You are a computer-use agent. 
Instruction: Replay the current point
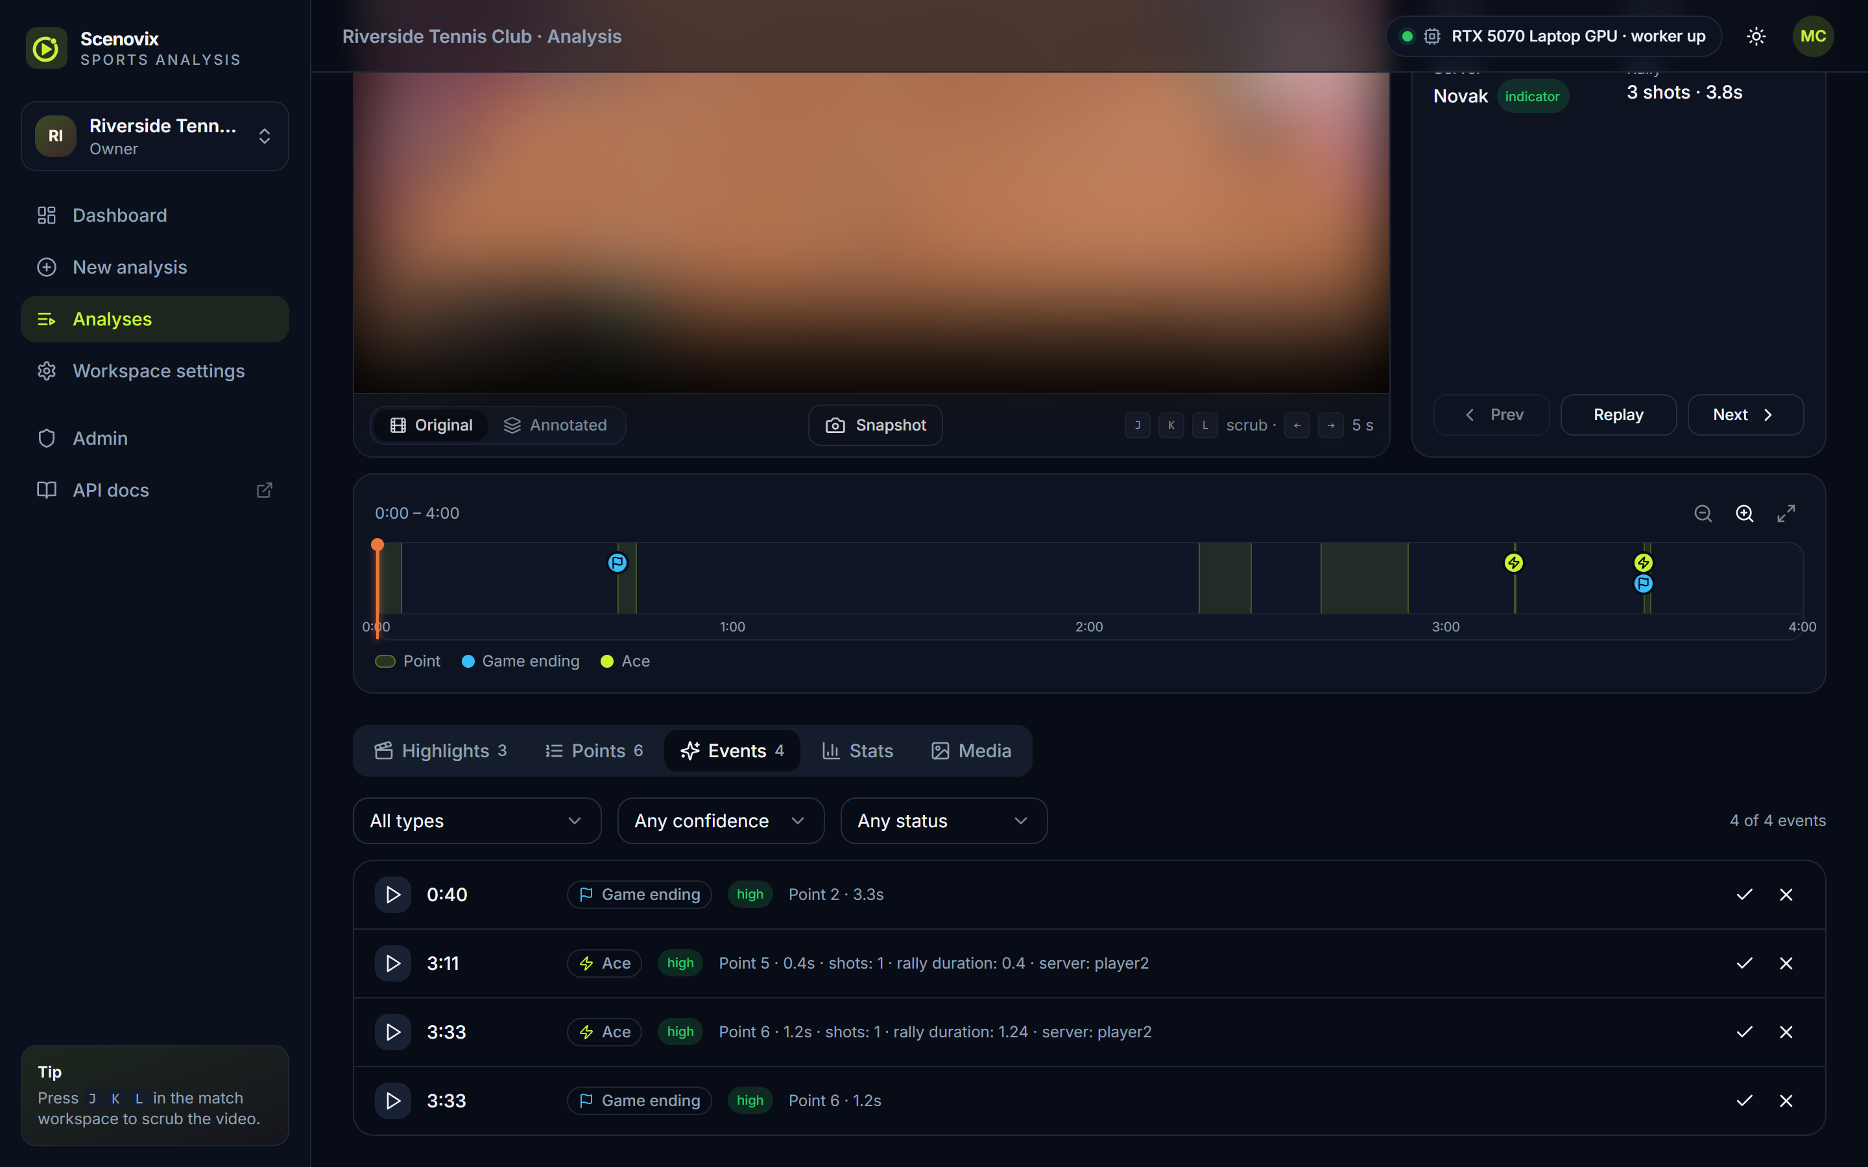pyautogui.click(x=1618, y=415)
